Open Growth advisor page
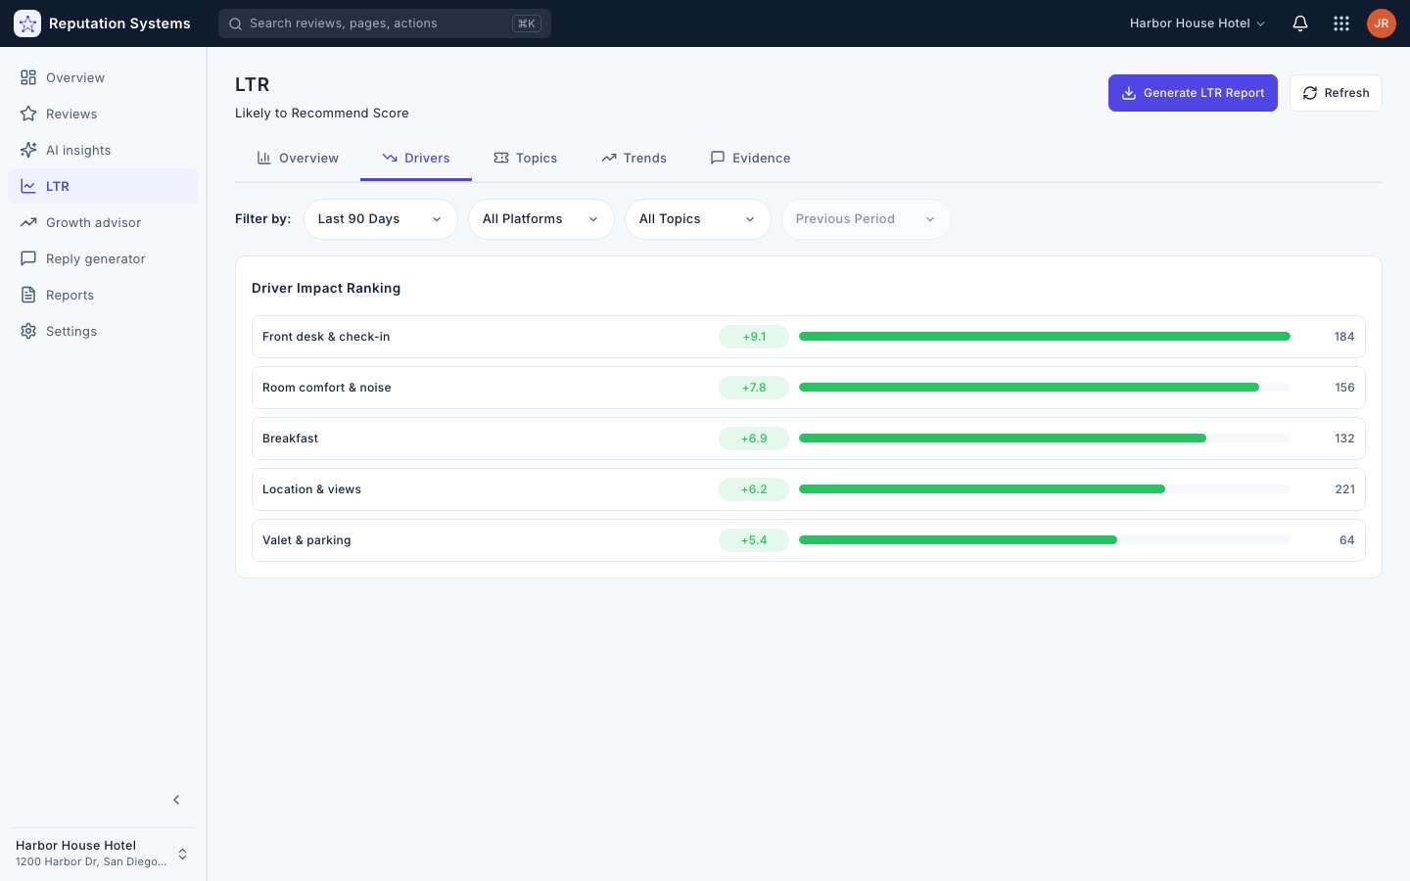 coord(103,222)
